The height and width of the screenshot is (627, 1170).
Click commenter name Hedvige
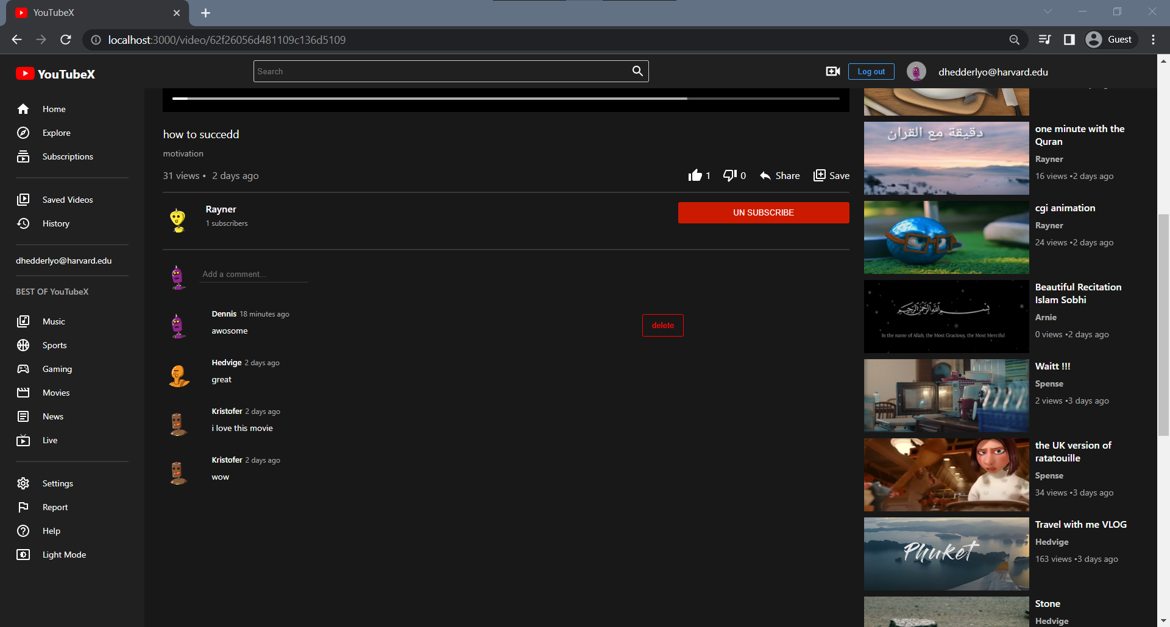coord(227,362)
